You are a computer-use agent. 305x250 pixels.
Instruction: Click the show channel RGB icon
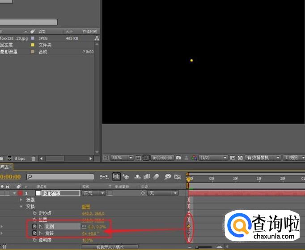coord(194,158)
